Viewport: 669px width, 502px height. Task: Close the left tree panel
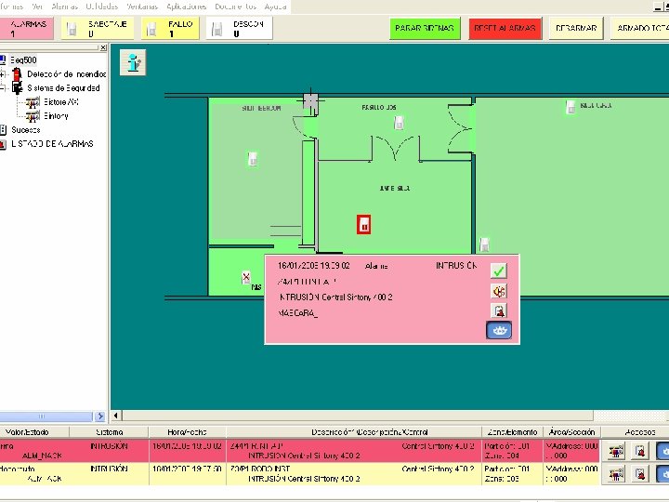click(x=103, y=47)
